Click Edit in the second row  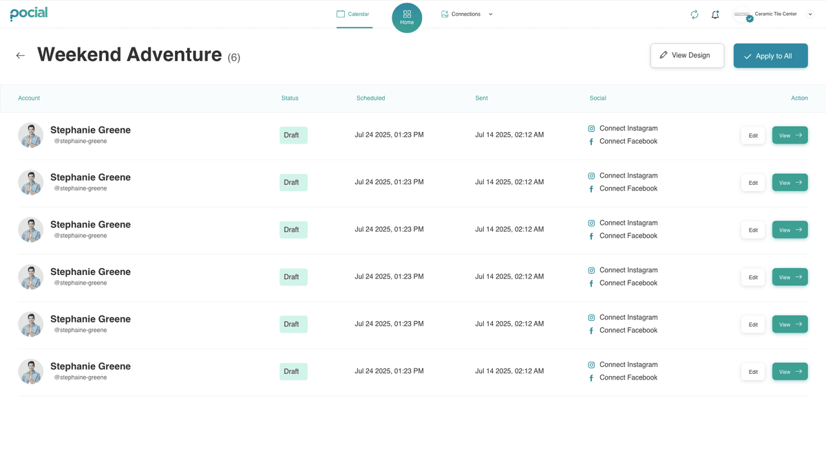[753, 183]
